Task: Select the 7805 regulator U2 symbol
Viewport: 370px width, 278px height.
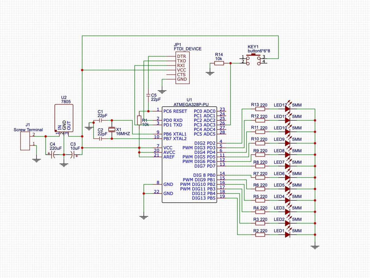Action: (x=64, y=118)
